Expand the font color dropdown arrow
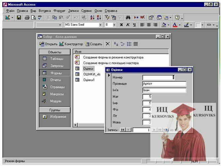The width and height of the screenshot is (221, 166). tap(180, 25)
